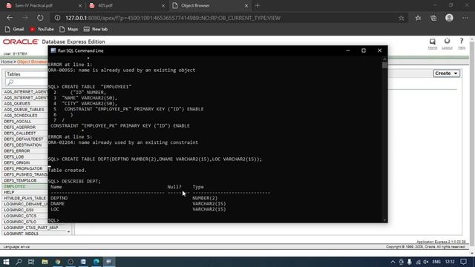Viewport: 475px width, 267px height.
Task: Click the volume tray icon
Action: (x=425, y=262)
